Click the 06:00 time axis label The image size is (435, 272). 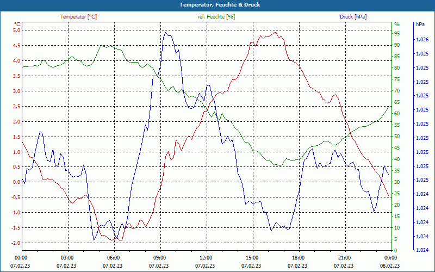[113, 257]
